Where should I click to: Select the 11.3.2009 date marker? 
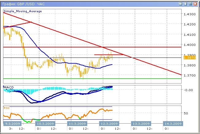(x=76, y=123)
